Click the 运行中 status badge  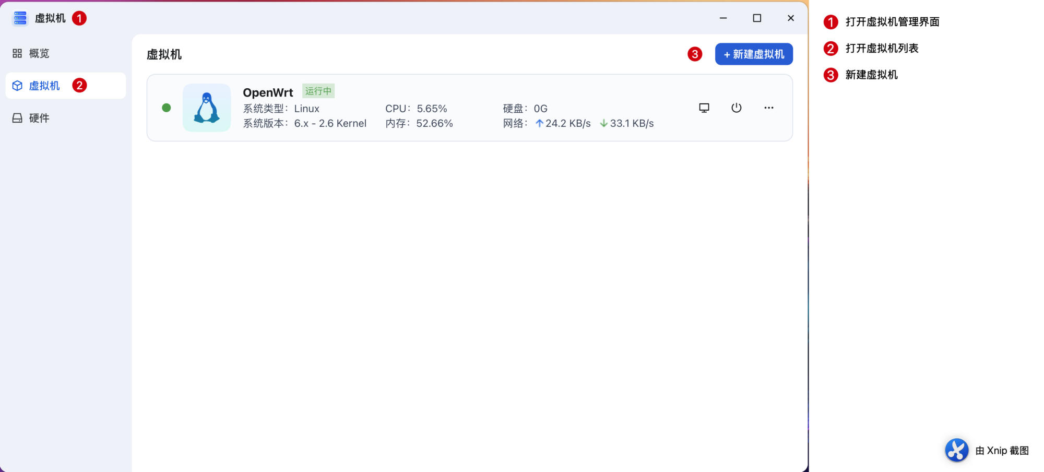click(x=318, y=91)
